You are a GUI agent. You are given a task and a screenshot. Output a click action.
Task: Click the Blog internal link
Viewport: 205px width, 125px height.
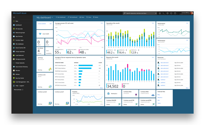(x=159, y=95)
